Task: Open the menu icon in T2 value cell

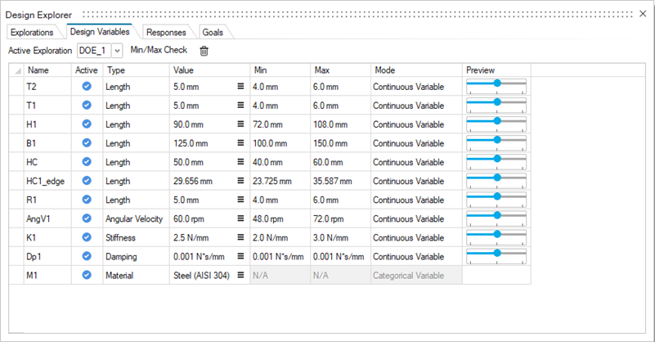Action: coord(240,85)
